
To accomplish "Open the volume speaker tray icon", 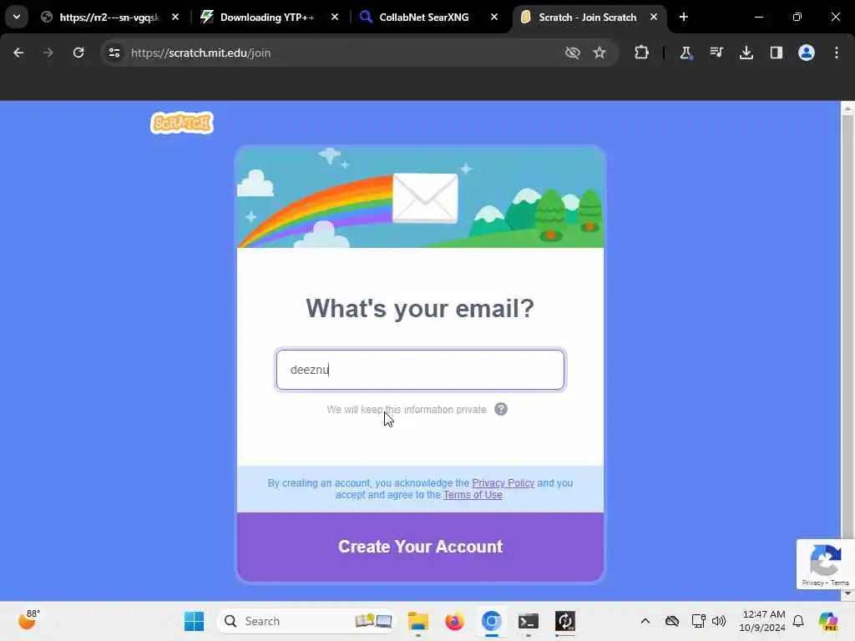I will pyautogui.click(x=719, y=621).
